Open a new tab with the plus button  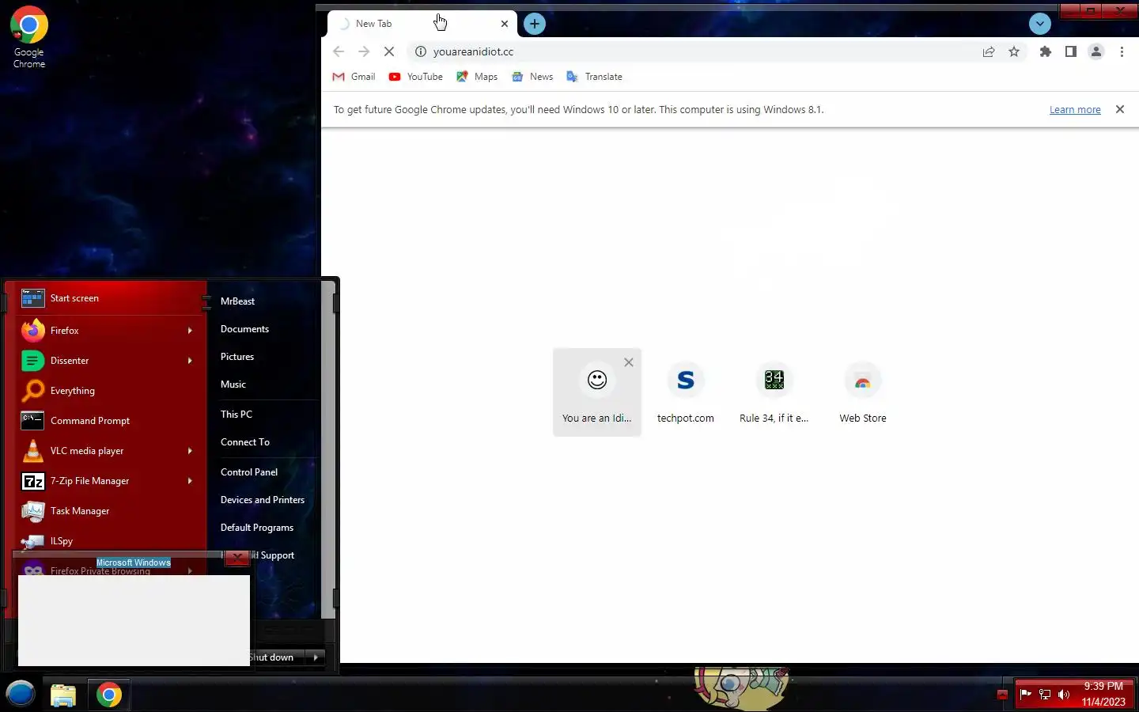pos(535,24)
